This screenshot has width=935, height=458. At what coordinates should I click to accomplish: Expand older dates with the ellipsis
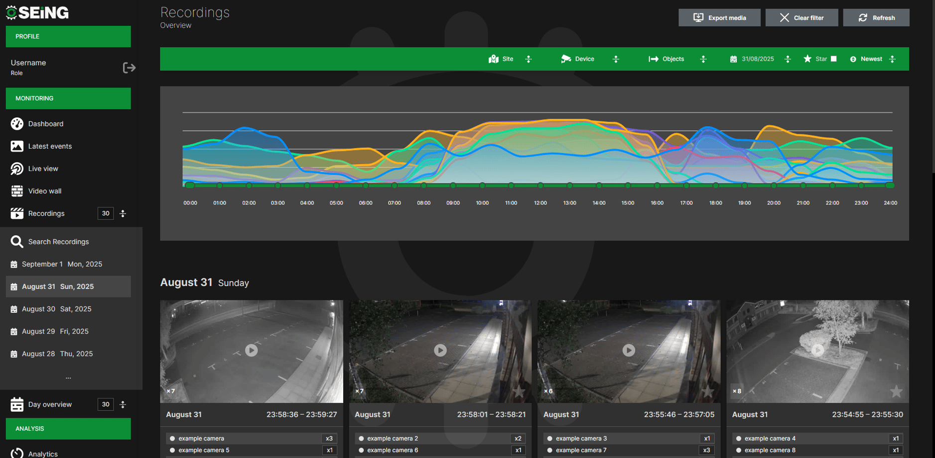tap(68, 376)
